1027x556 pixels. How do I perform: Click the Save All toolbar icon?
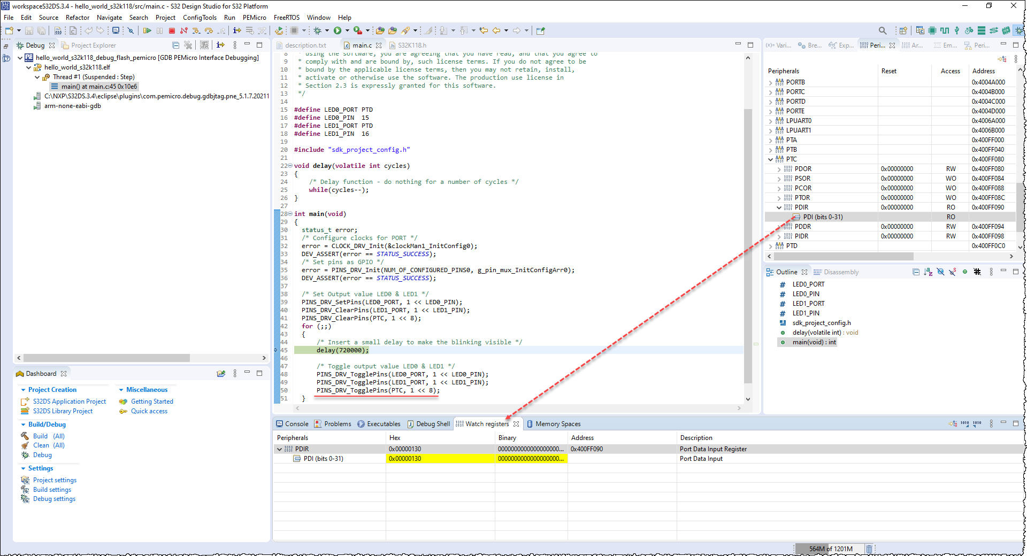(42, 30)
